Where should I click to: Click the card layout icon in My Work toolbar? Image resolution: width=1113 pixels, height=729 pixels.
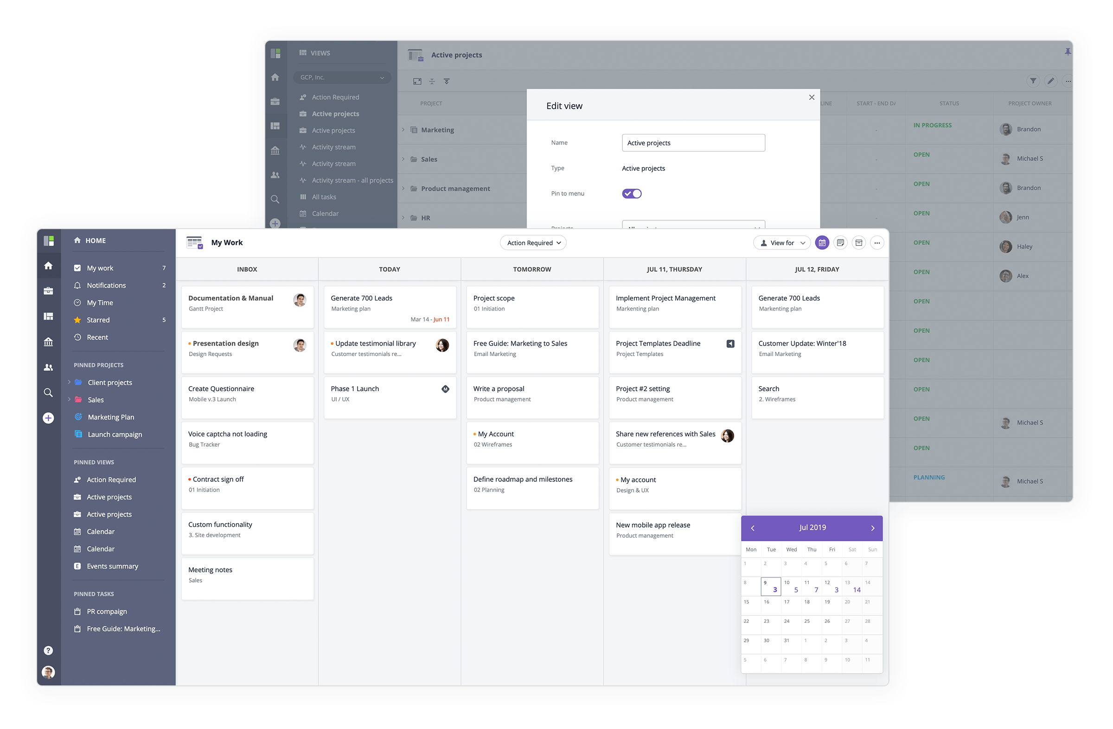click(858, 243)
